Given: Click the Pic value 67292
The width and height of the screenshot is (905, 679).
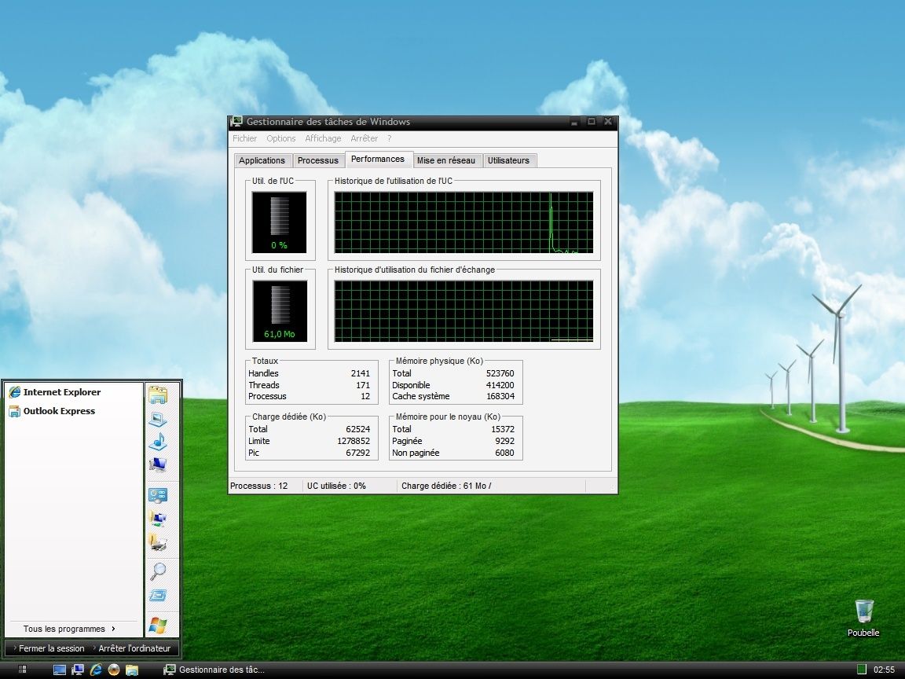Looking at the screenshot, I should [x=358, y=453].
